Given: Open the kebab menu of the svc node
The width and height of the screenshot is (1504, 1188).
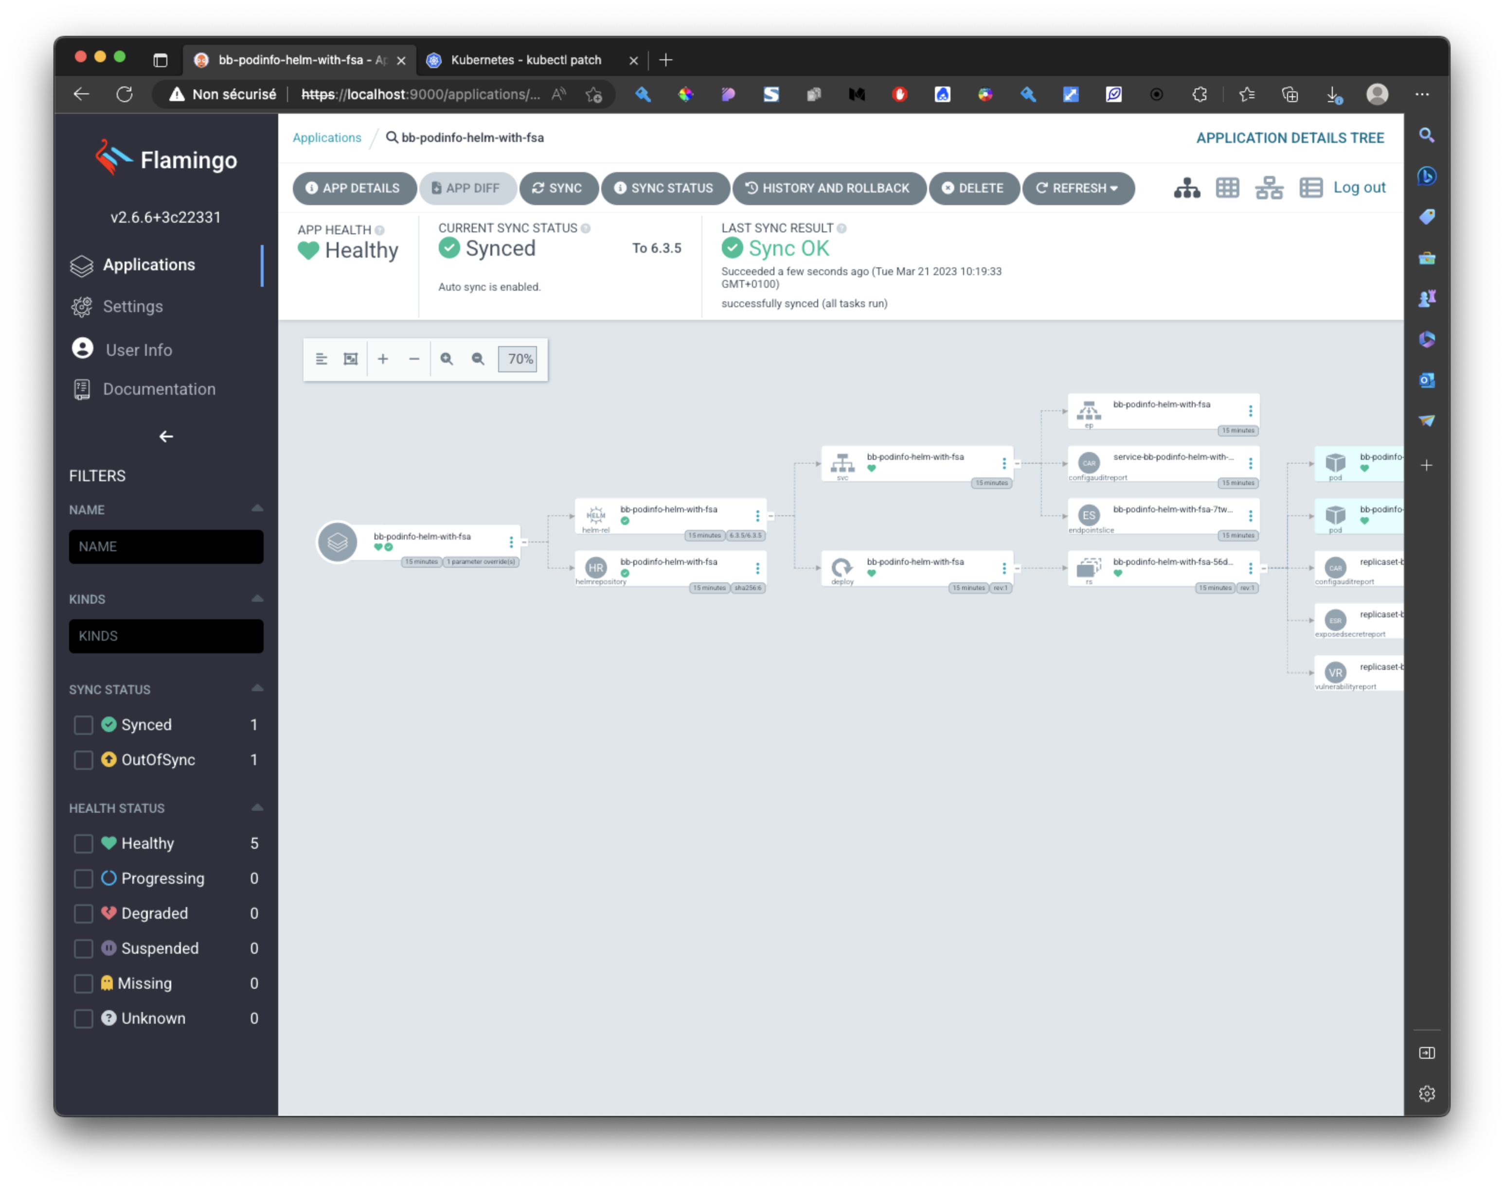Looking at the screenshot, I should [1004, 463].
